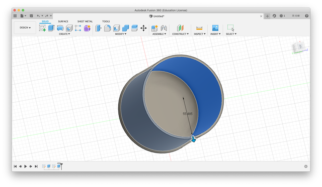The width and height of the screenshot is (322, 187).
Task: Expand the INSPECT menu
Action: tap(200, 34)
